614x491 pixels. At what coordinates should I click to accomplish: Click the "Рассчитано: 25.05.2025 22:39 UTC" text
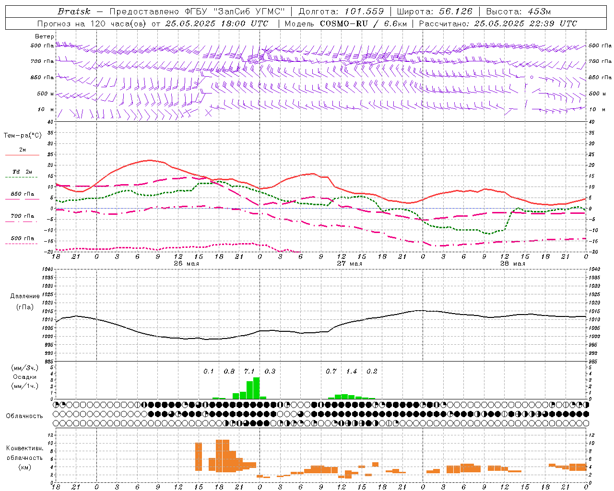pyautogui.click(x=498, y=23)
